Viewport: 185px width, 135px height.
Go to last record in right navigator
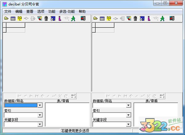tap(125, 96)
